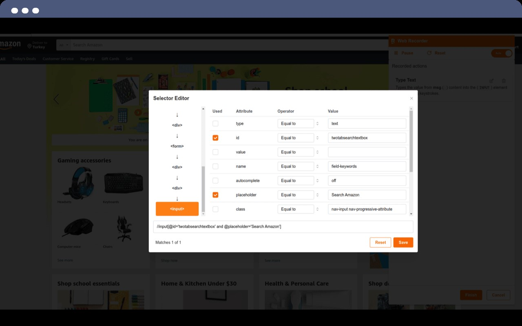This screenshot has height=326, width=522.
Task: Check the Used box for autocomplete attribute
Action: [215, 181]
